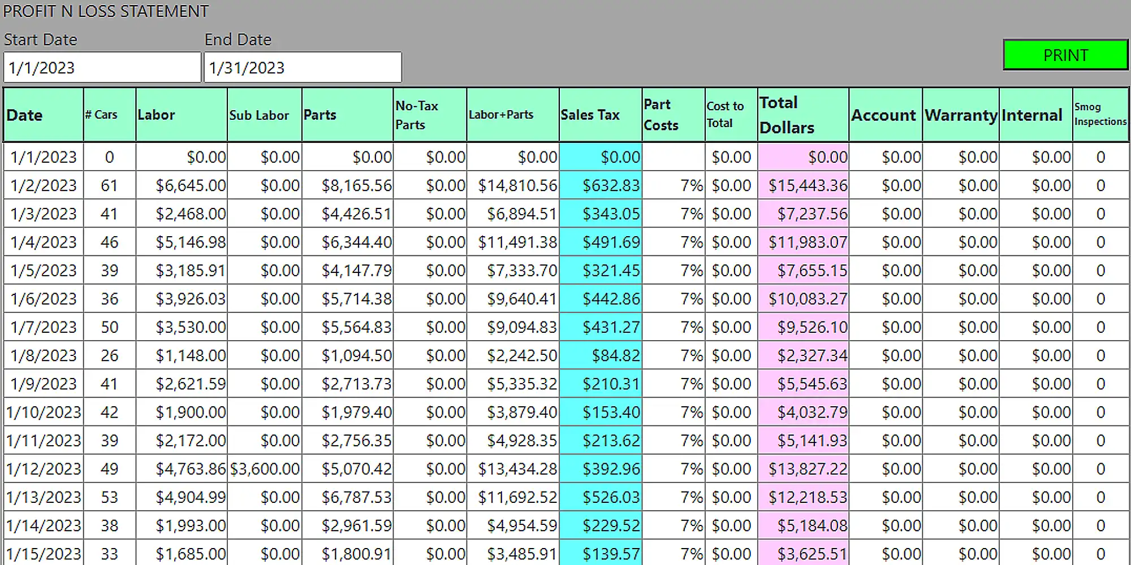This screenshot has height=565, width=1131.
Task: Click total dollars cell $3,625.51
Action: coord(804,553)
